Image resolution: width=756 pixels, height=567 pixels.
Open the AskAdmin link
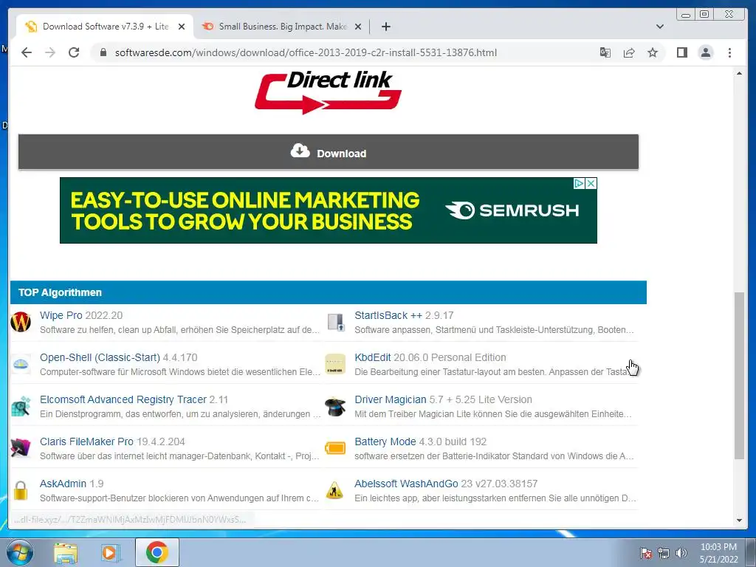coord(63,483)
